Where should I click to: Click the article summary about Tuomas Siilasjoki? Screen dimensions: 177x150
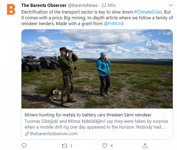coord(97,124)
